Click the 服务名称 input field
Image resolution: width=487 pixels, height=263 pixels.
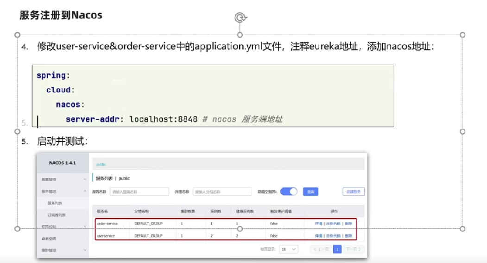pos(139,192)
